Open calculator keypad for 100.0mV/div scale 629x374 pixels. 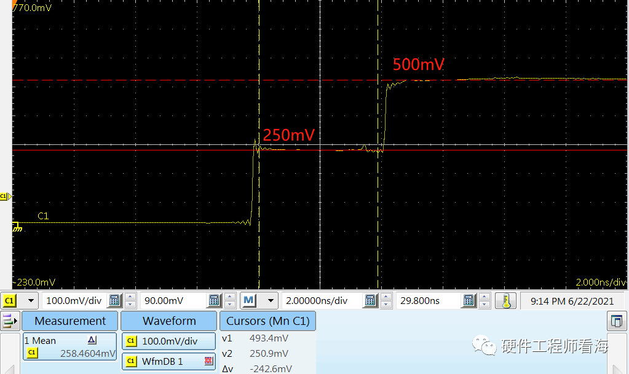pos(115,301)
